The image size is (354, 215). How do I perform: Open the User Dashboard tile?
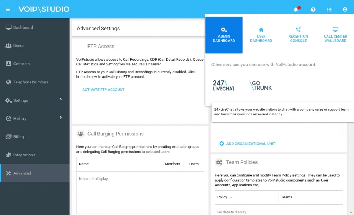(261, 35)
